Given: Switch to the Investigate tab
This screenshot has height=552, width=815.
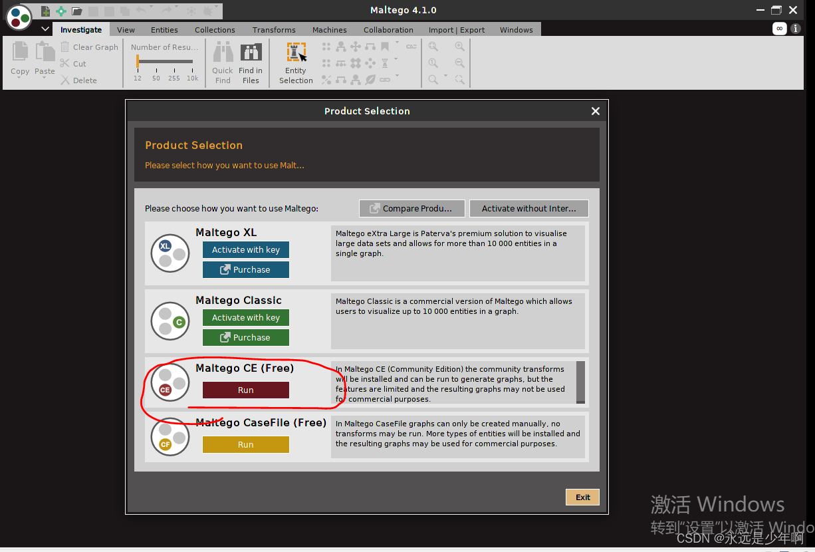Looking at the screenshot, I should [x=81, y=30].
